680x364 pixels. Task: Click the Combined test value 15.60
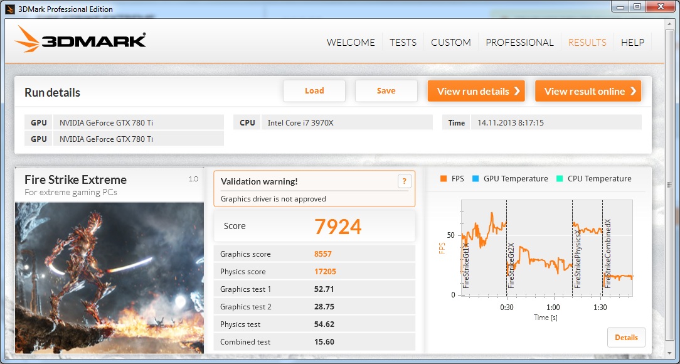[324, 342]
